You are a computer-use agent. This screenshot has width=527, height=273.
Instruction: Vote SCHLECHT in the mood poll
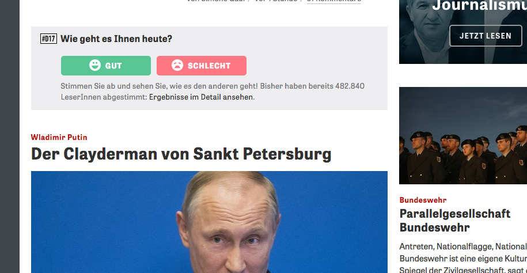pos(202,66)
